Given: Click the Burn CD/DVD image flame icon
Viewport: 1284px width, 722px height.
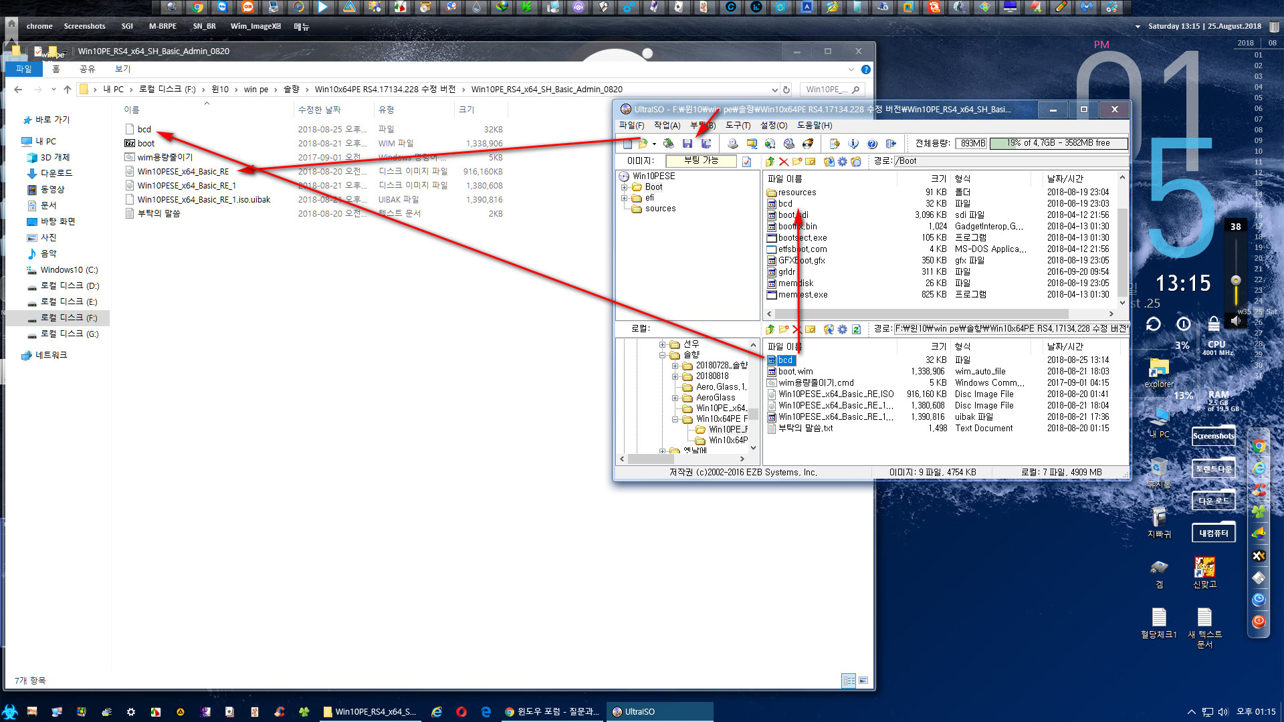Looking at the screenshot, I should 808,144.
